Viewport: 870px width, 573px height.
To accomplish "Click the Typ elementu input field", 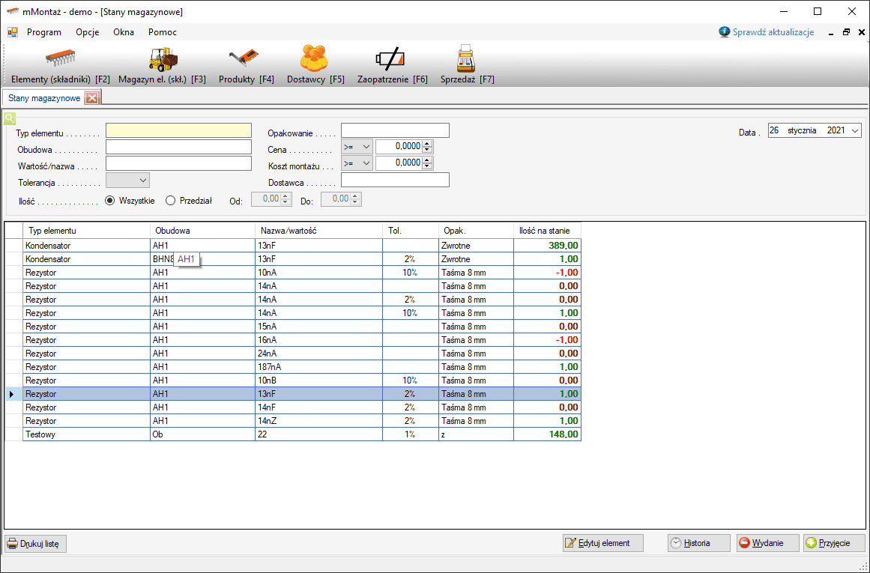I will click(x=178, y=130).
